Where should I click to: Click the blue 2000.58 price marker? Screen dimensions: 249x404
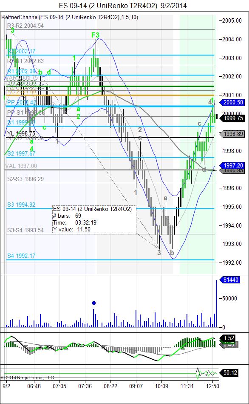pyautogui.click(x=231, y=102)
